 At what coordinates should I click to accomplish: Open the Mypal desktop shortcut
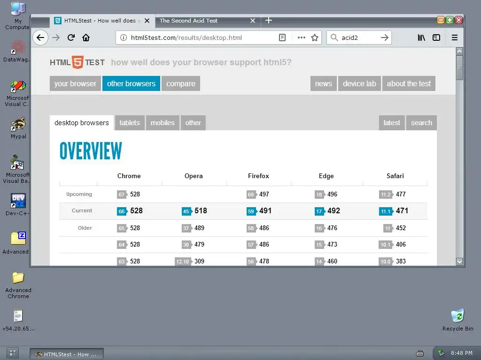click(x=18, y=128)
